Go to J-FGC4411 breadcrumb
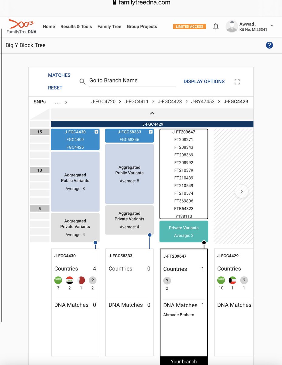 tap(137, 102)
